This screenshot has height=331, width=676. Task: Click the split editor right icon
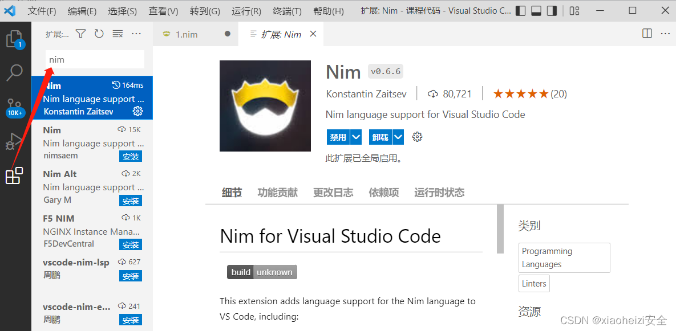pyautogui.click(x=647, y=34)
